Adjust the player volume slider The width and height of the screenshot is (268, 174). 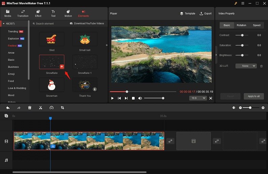click(x=154, y=98)
